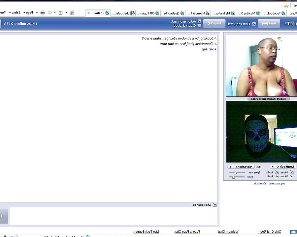Click the Next (F9) button

pyautogui.click(x=269, y=24)
